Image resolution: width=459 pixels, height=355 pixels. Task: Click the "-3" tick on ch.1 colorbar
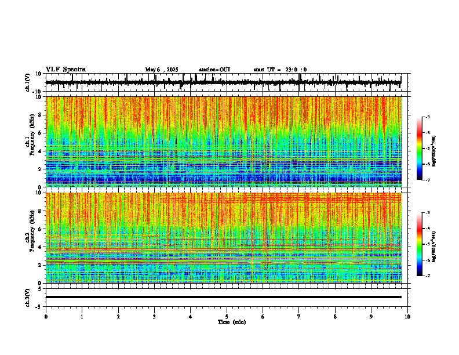pyautogui.click(x=428, y=117)
